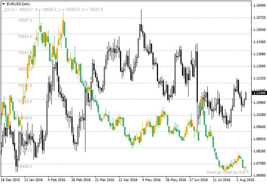The image size is (267, 184).
Task: Click the _DJI OHLC values line
Action: [x=53, y=10]
